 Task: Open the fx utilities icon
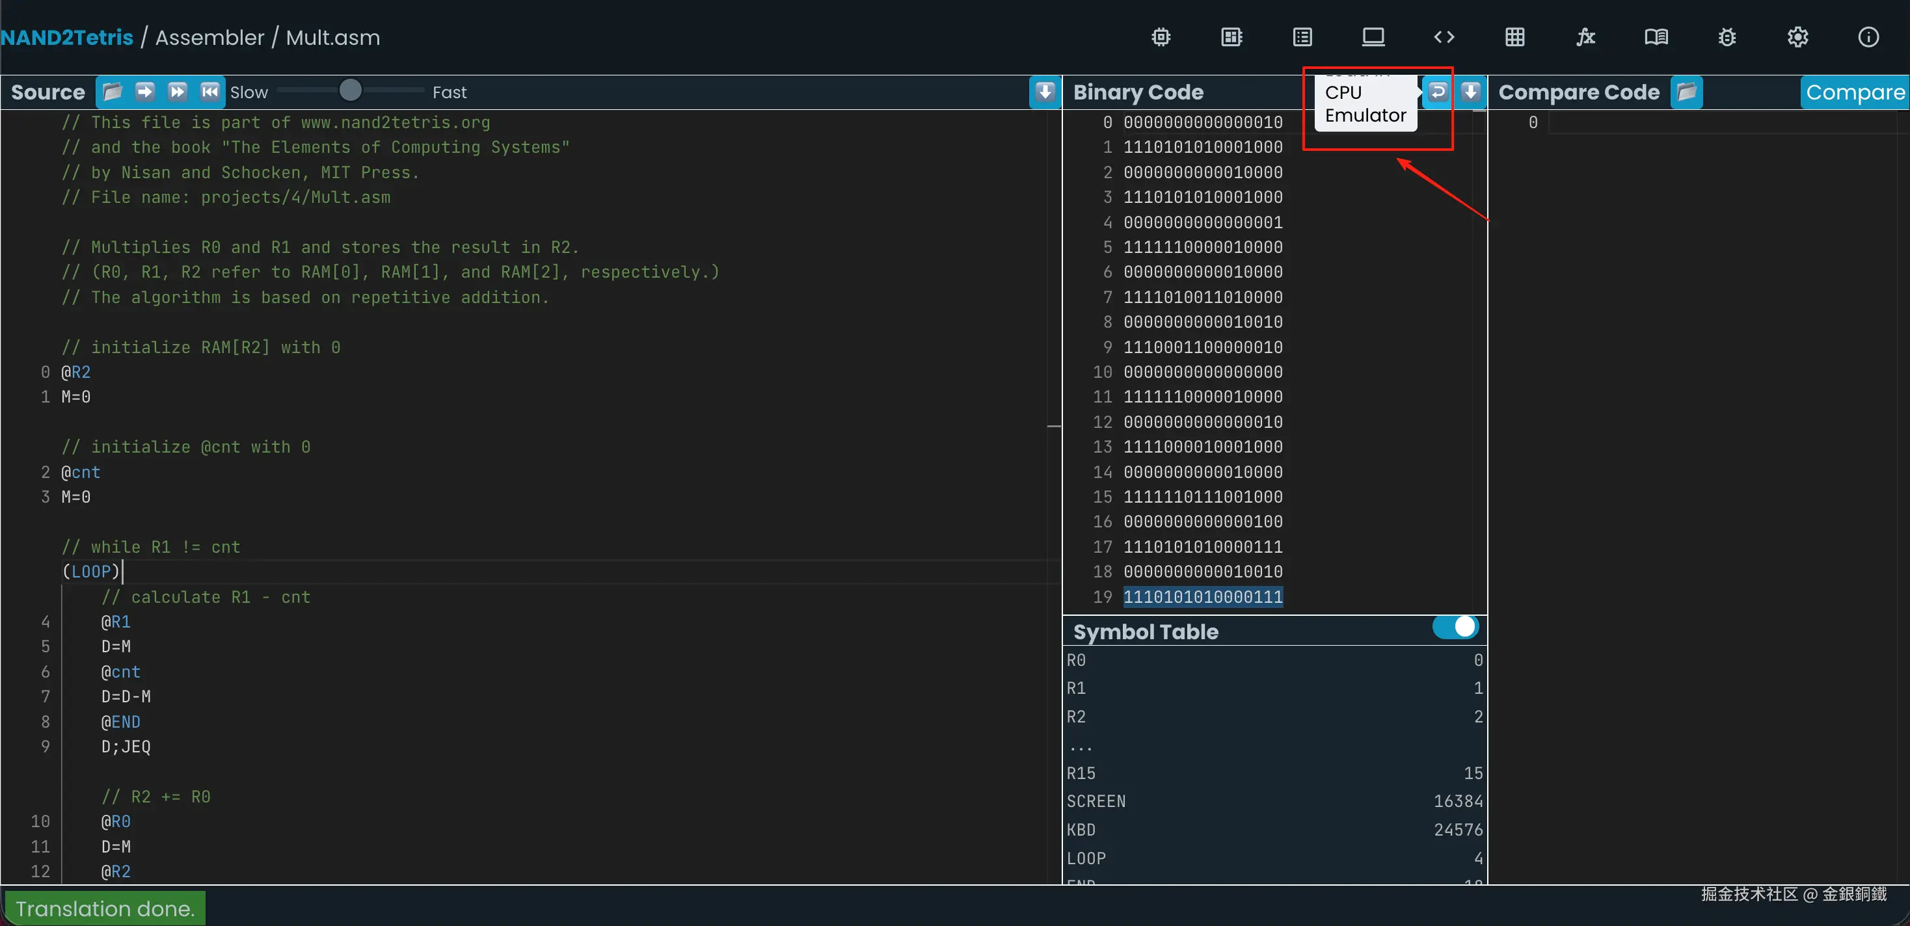pos(1585,37)
